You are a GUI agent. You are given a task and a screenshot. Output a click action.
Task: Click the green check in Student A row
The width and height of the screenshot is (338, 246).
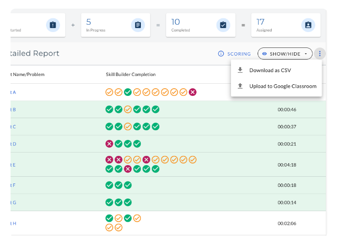[x=128, y=92]
